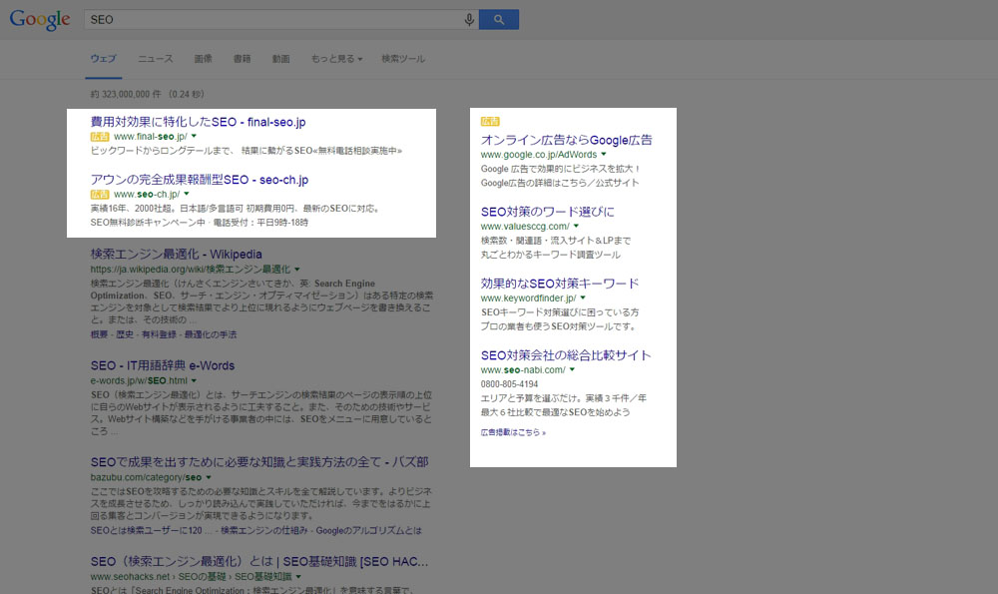Viewport: 998px width, 594px height.
Task: Open SEO対策会社の総合比較サイト ad link
Action: click(566, 355)
